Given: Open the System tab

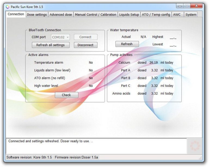Looking at the screenshot, I should click(x=191, y=15).
